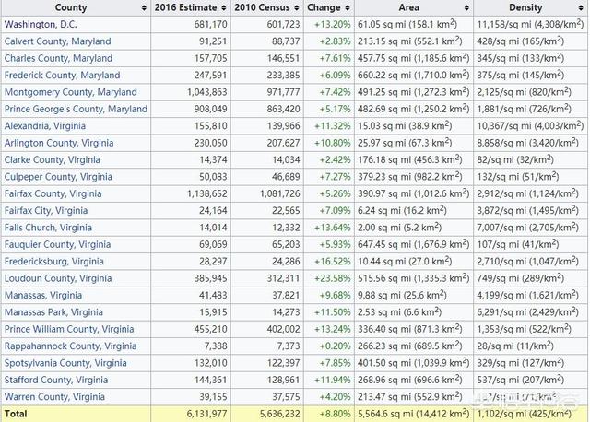590x422 pixels.
Task: Sort by Area column arrows
Action: [467, 7]
